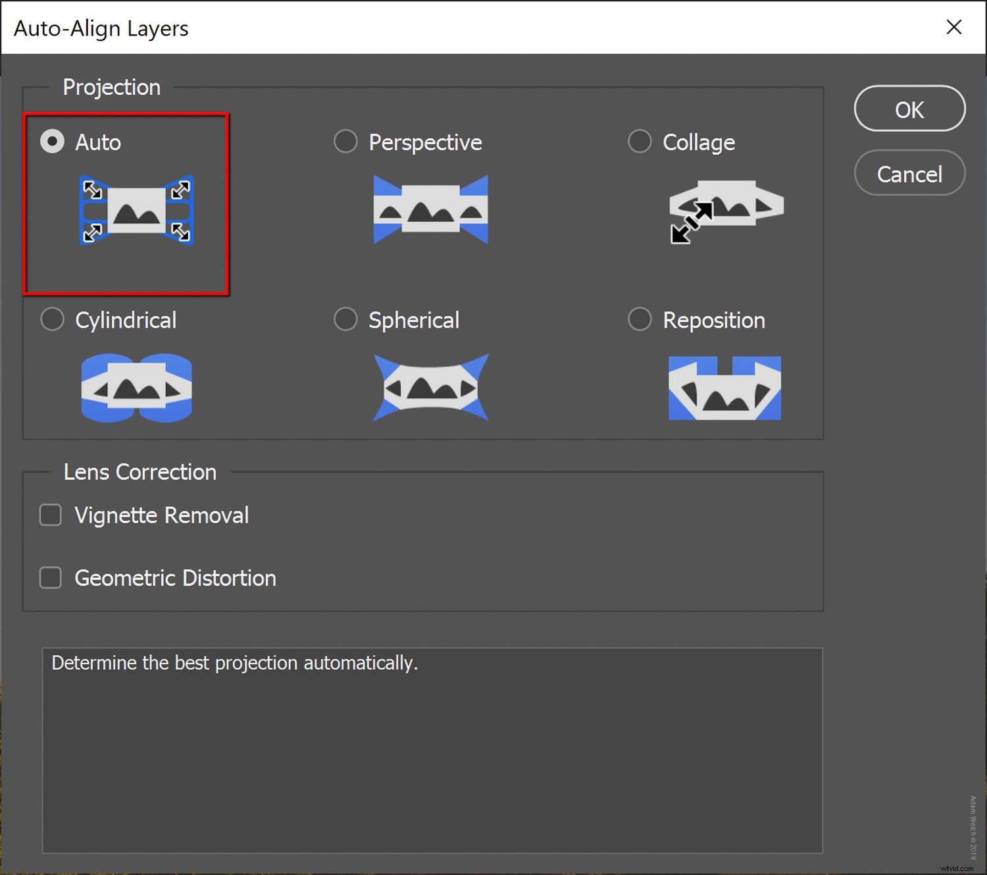Click the Cylindrical projection icon
The height and width of the screenshot is (875, 987).
point(136,387)
